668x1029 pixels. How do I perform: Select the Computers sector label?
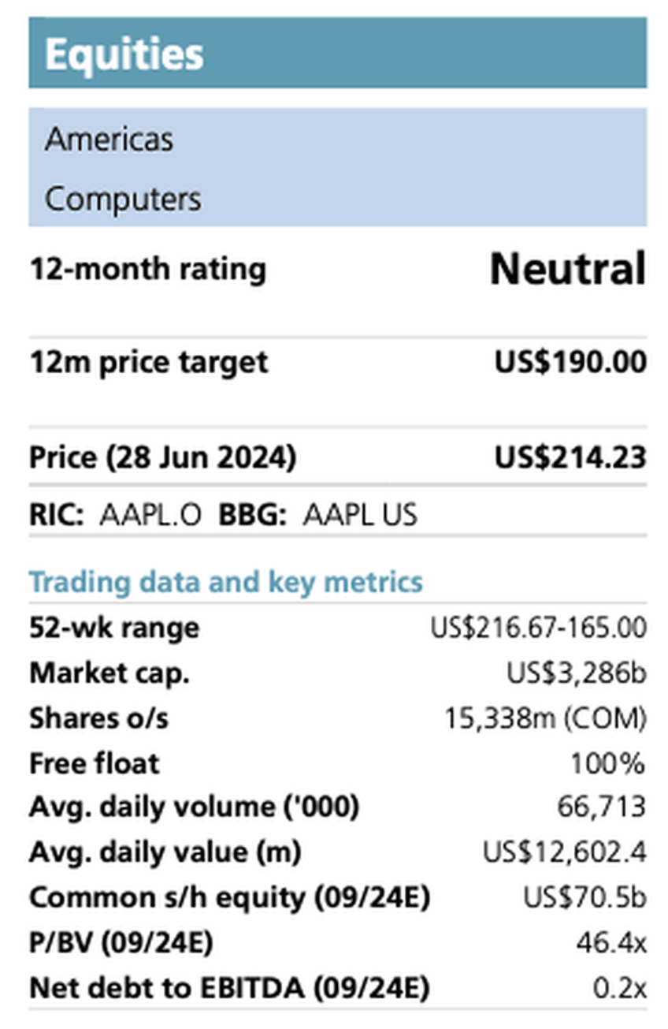coord(123,199)
